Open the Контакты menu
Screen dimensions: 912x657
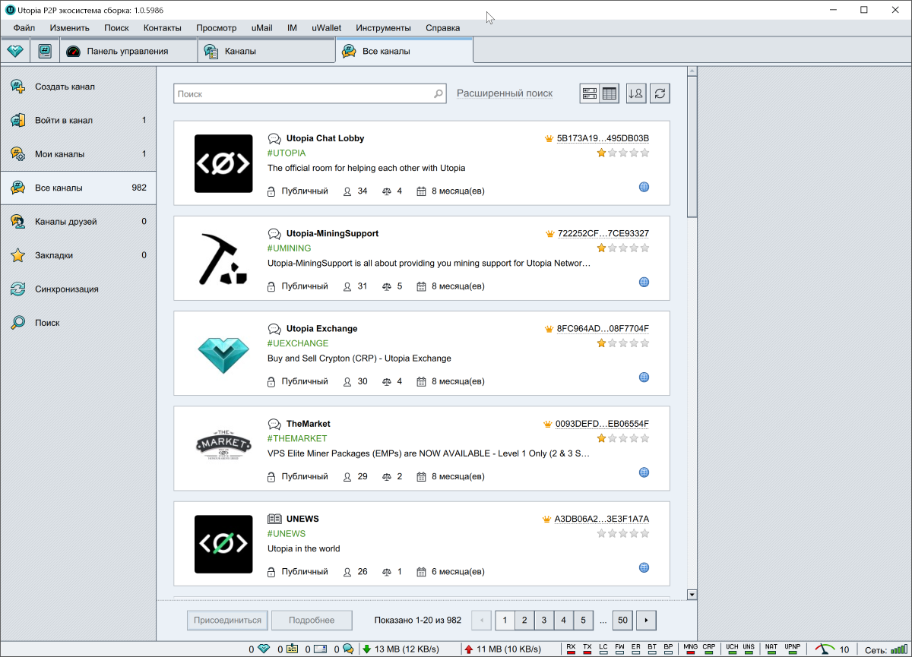[x=163, y=28]
